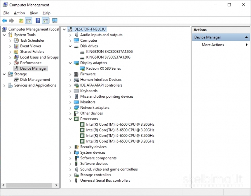Click the Radeon RX 580 Series adapter icon
Viewport: 251px width, 196px height.
pyautogui.click(x=82, y=69)
